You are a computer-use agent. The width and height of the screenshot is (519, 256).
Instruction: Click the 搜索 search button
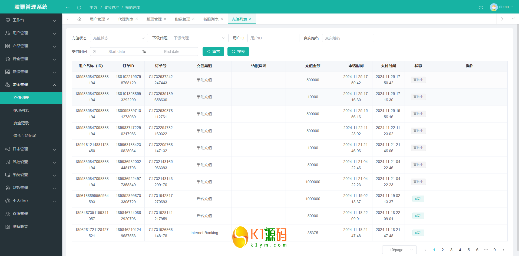tap(238, 52)
